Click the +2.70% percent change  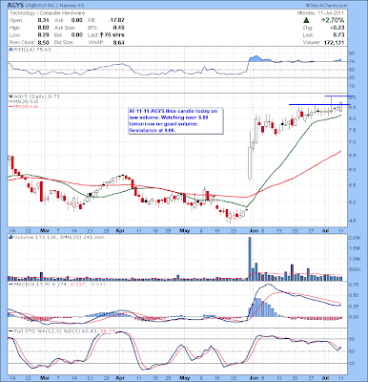pyautogui.click(x=333, y=21)
